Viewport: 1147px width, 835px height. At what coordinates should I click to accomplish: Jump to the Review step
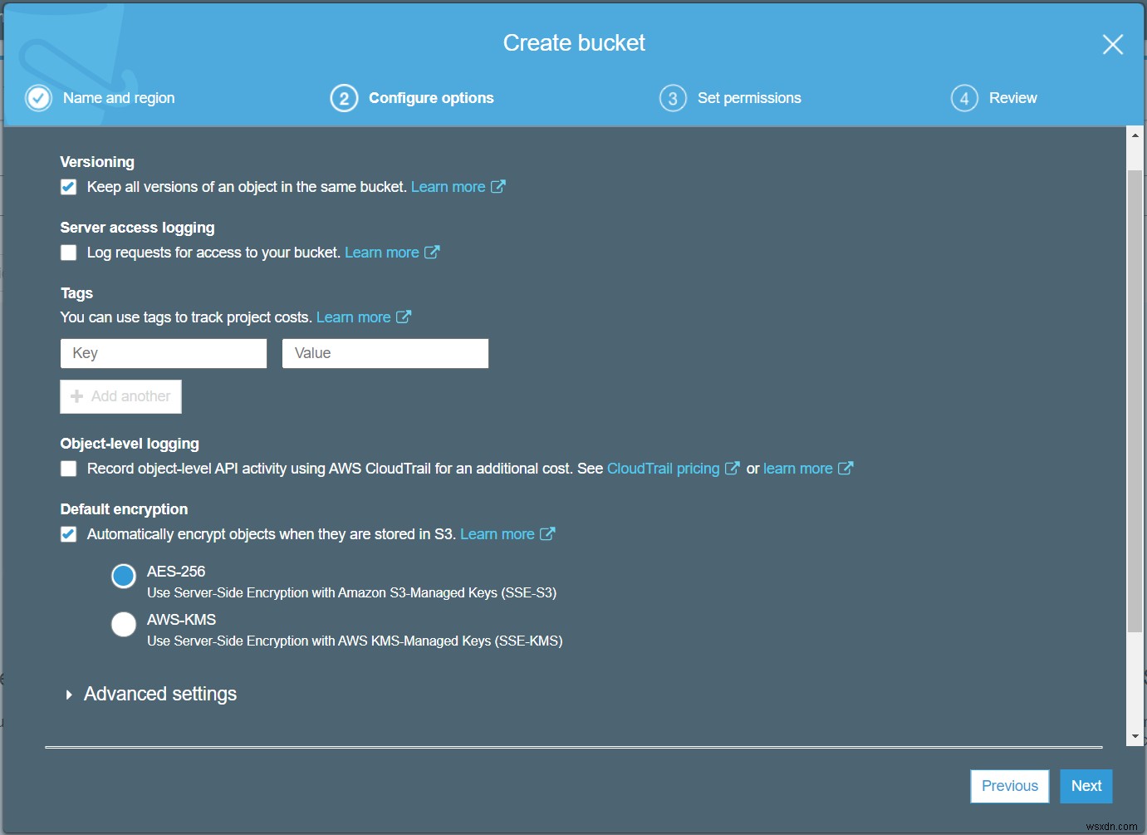click(1013, 97)
